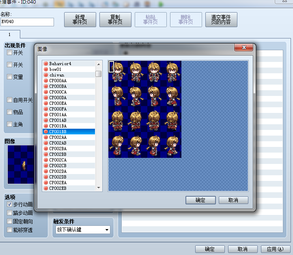The width and height of the screenshot is (293, 255).
Task: Click the 清空事件页的内容 button
Action: click(221, 19)
